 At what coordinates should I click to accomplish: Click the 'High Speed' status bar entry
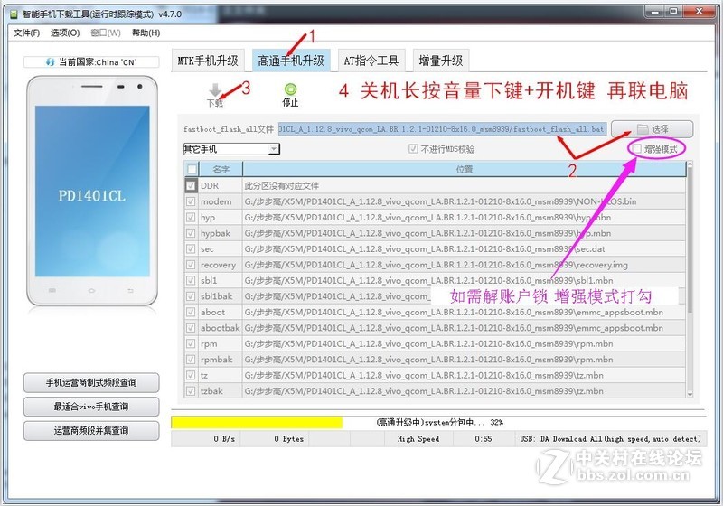[x=418, y=439]
